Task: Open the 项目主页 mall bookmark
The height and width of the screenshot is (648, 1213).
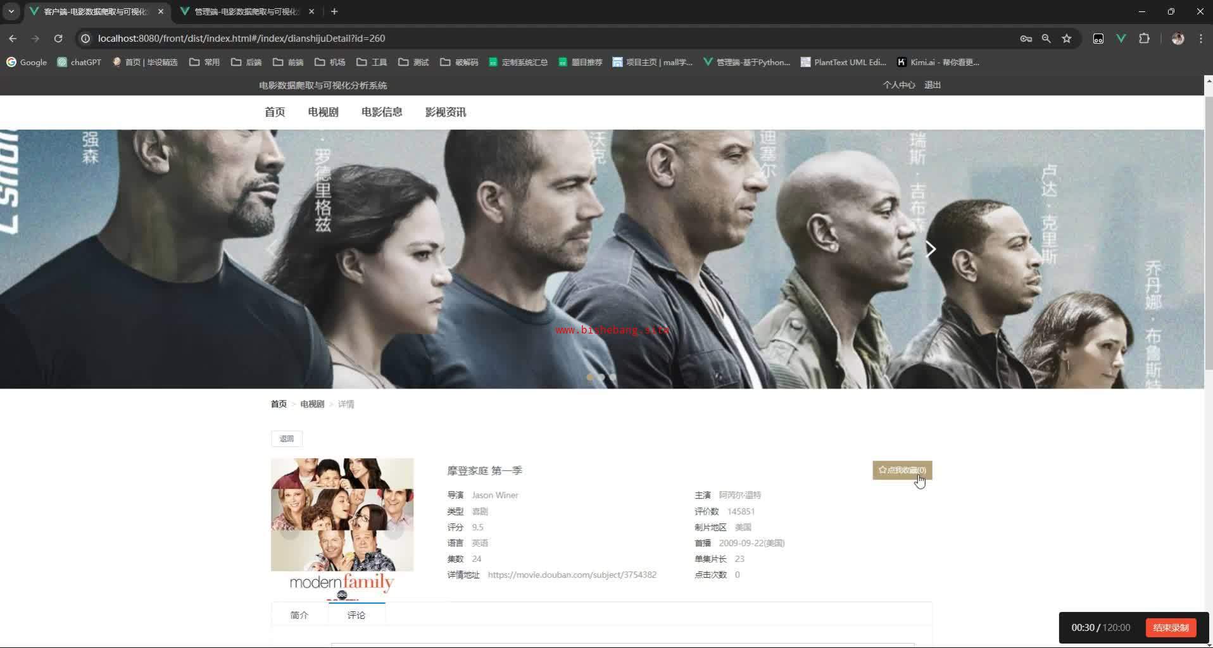Action: pyautogui.click(x=653, y=62)
